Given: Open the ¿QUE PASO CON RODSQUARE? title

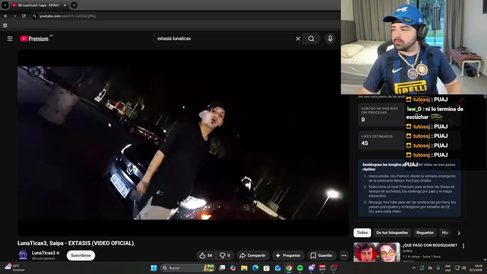Looking at the screenshot, I should pos(430,245).
